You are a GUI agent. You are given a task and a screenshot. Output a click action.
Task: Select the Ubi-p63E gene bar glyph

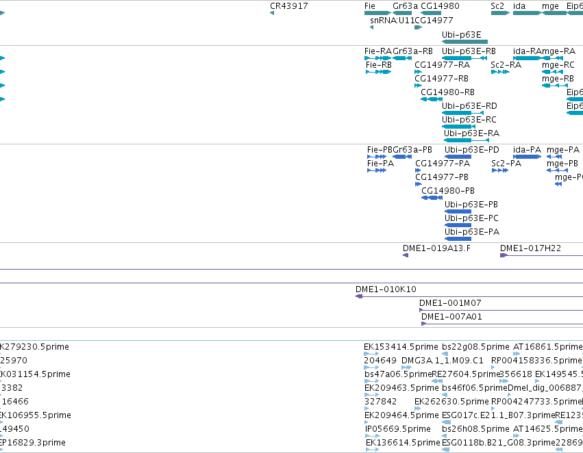pos(464,42)
